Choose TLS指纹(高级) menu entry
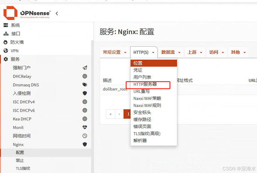257x173 pixels. pos(154,134)
